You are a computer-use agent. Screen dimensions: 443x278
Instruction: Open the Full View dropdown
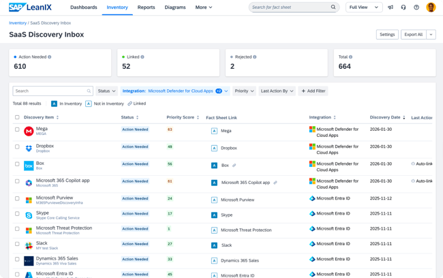click(364, 7)
